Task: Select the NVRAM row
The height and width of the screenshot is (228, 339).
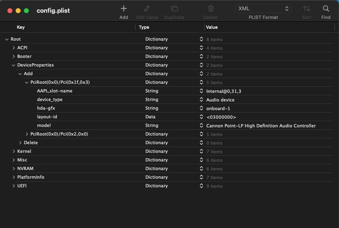Action: click(25, 169)
